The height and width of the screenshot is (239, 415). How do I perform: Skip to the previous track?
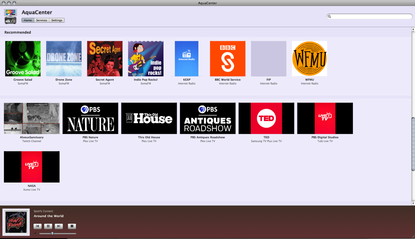(x=38, y=226)
